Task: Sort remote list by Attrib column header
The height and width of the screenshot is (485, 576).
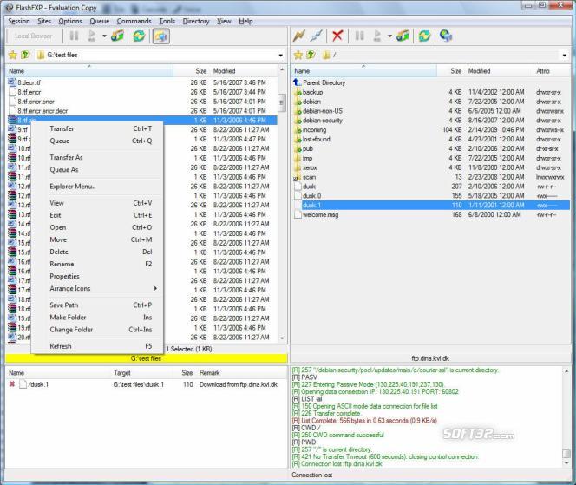Action: pyautogui.click(x=551, y=71)
